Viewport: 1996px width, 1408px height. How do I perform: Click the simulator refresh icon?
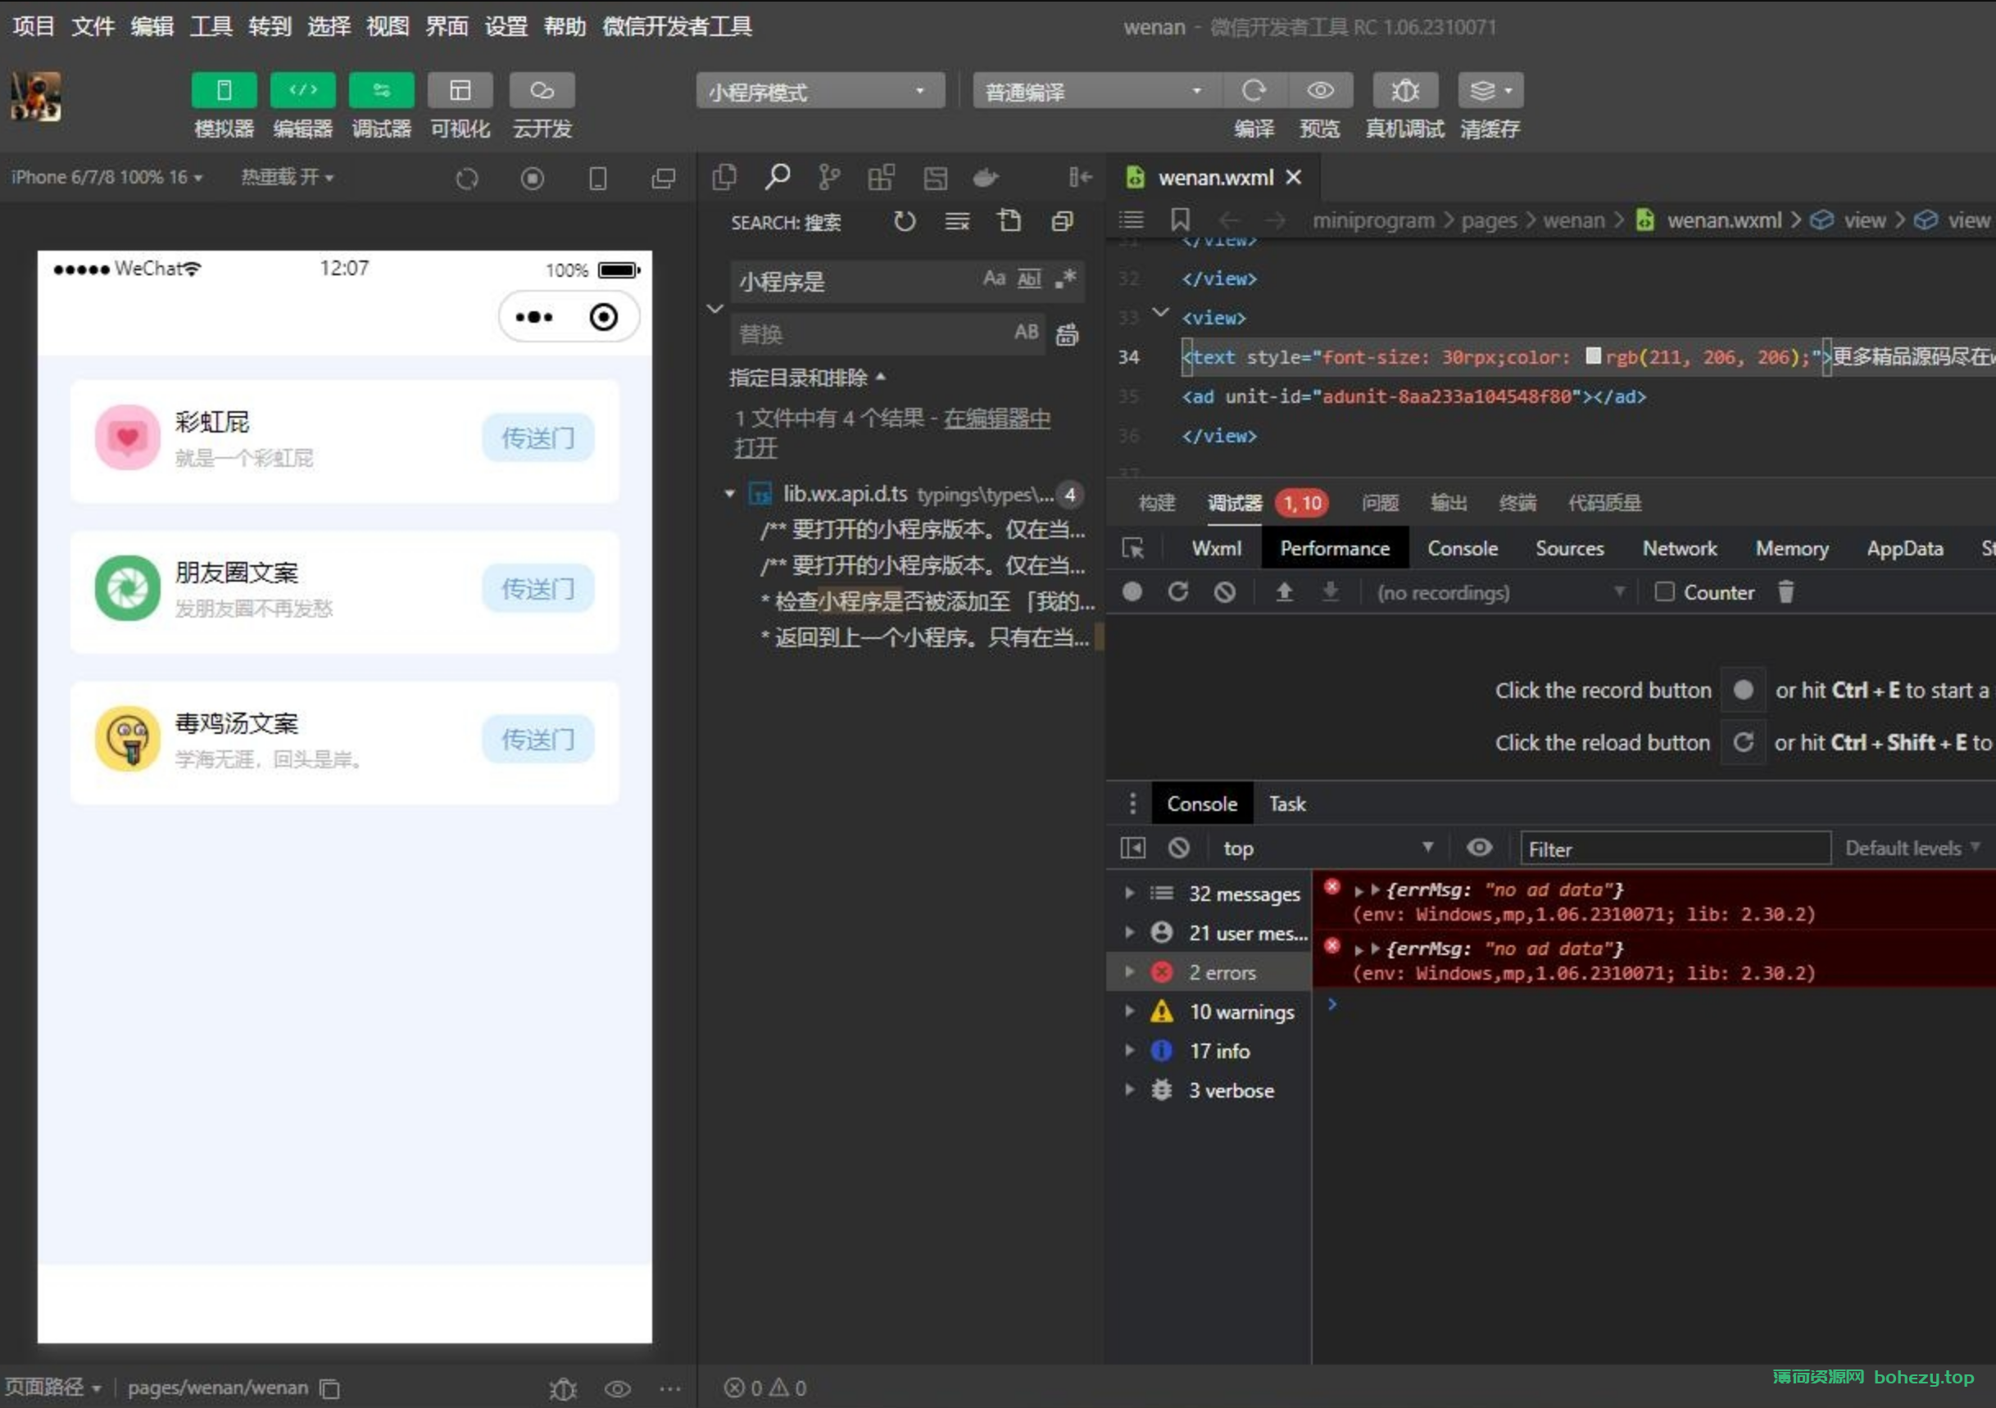click(x=467, y=179)
